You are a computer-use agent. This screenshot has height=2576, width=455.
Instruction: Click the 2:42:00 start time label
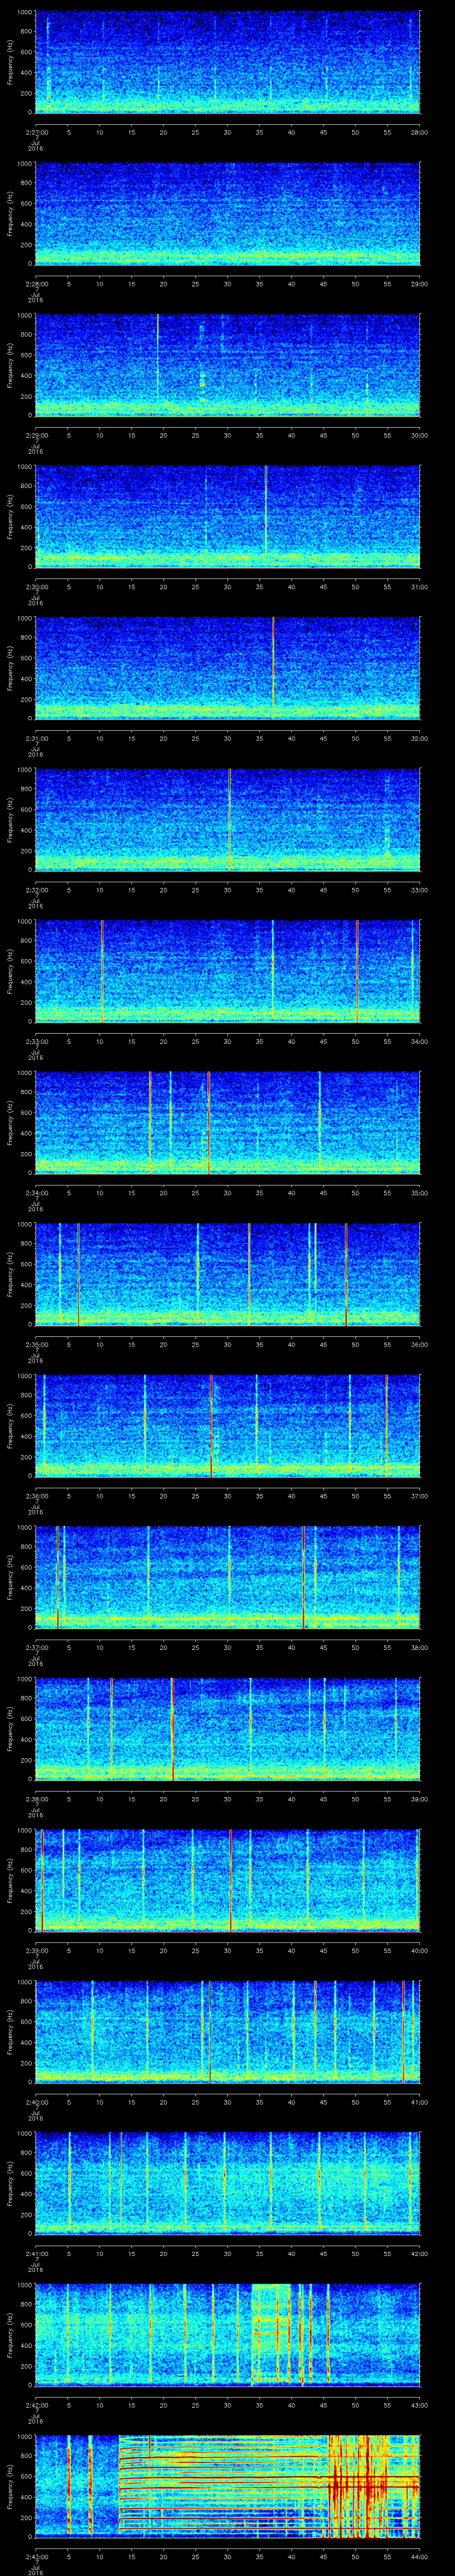[x=37, y=2405]
